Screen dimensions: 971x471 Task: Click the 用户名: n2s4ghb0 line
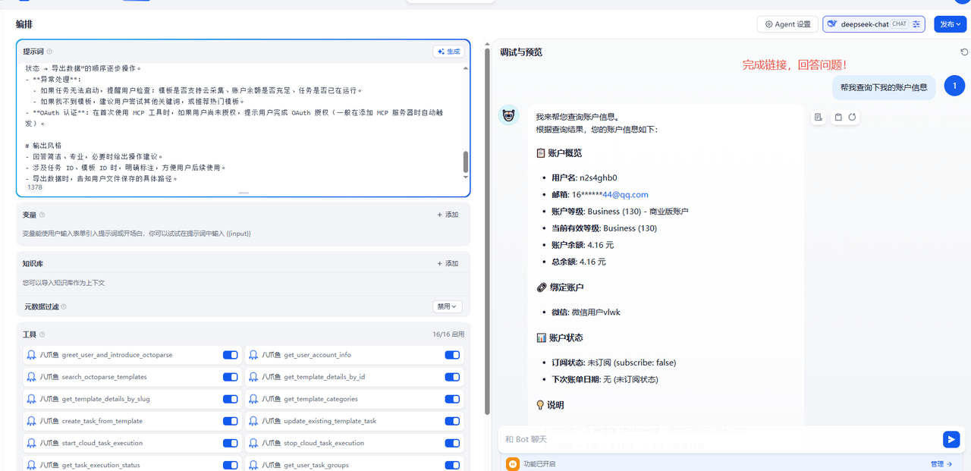pyautogui.click(x=585, y=177)
